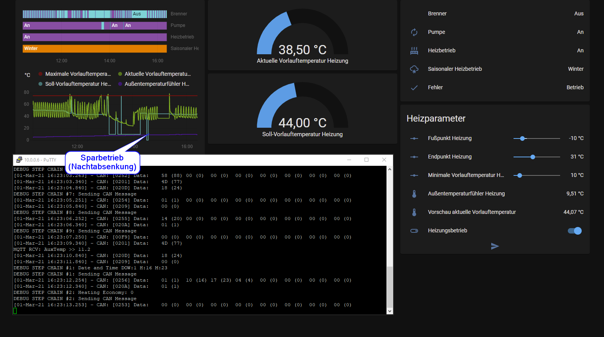Click the PuTTY scrollbar up arrow
The width and height of the screenshot is (604, 337).
tap(390, 169)
